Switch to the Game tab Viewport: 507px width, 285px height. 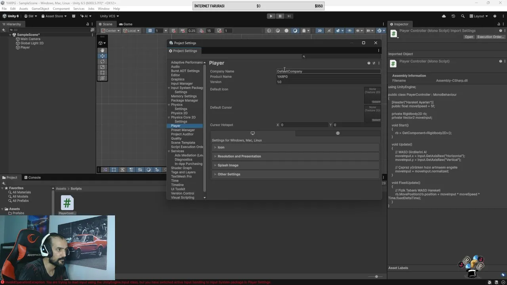pyautogui.click(x=126, y=24)
